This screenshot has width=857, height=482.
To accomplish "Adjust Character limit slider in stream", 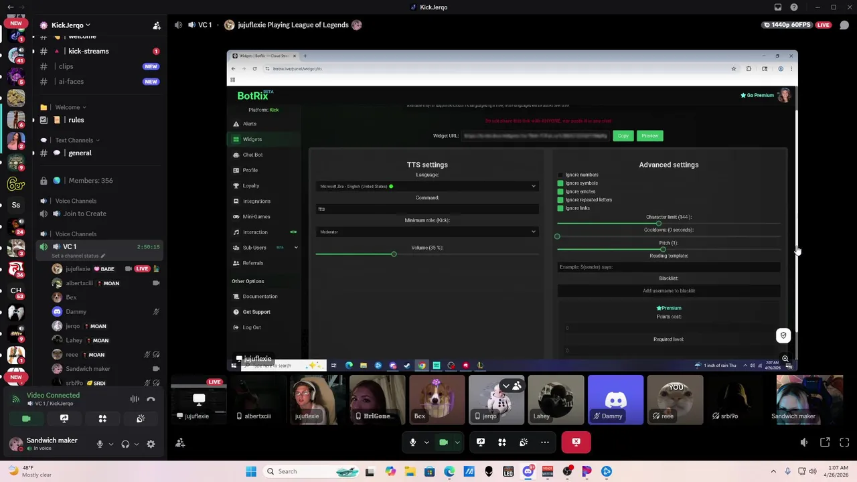I will coord(659,223).
